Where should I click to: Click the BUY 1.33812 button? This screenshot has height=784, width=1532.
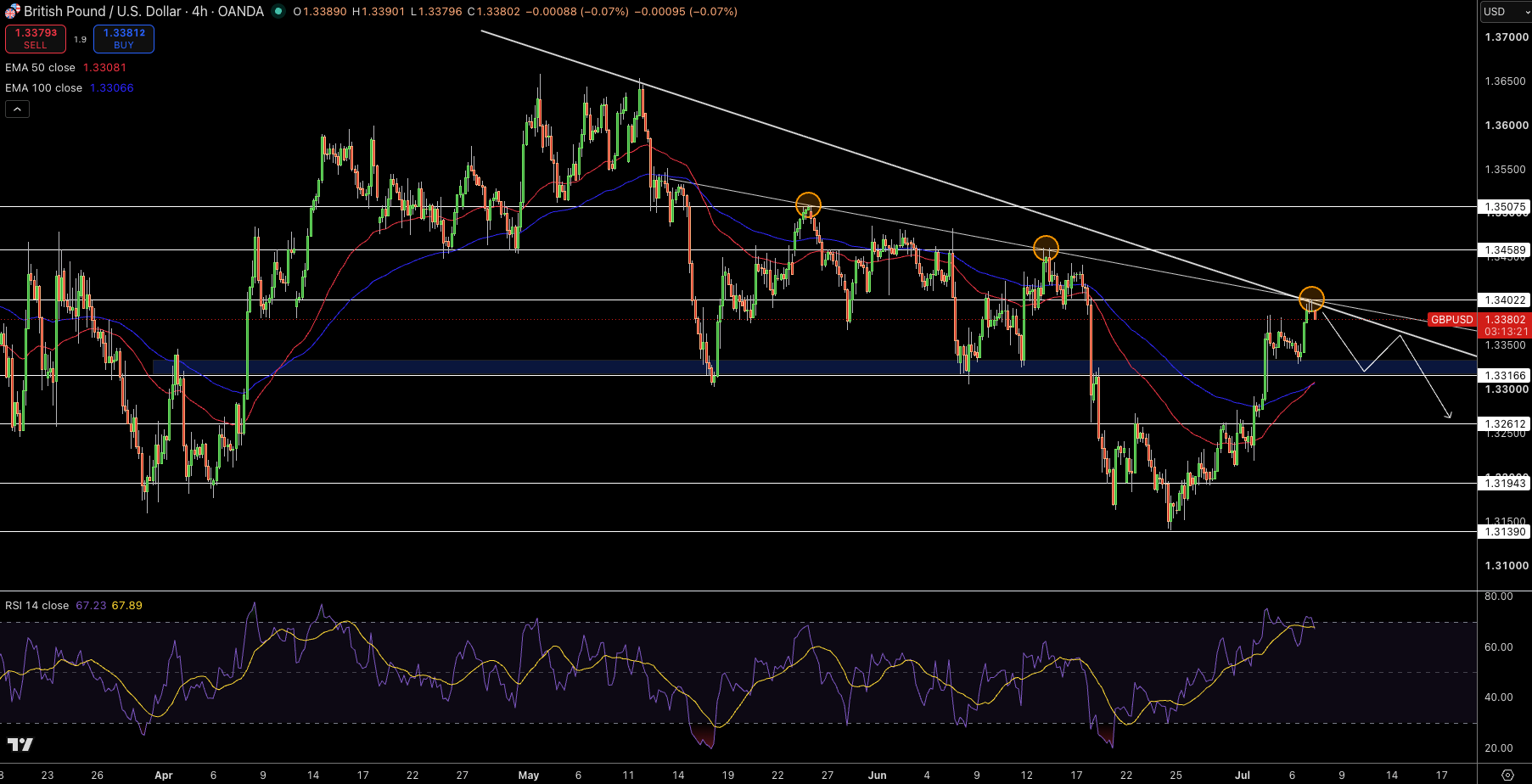124,39
